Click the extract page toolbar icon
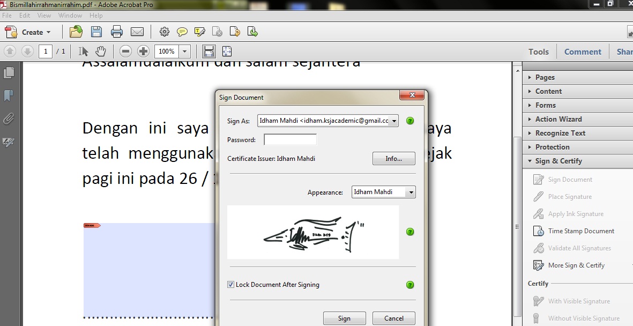Screen dimensions: 633x326 click(x=252, y=32)
